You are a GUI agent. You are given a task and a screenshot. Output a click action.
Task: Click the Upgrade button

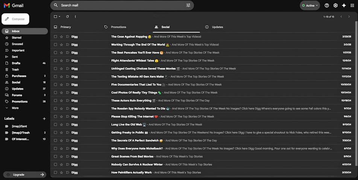tap(24, 175)
